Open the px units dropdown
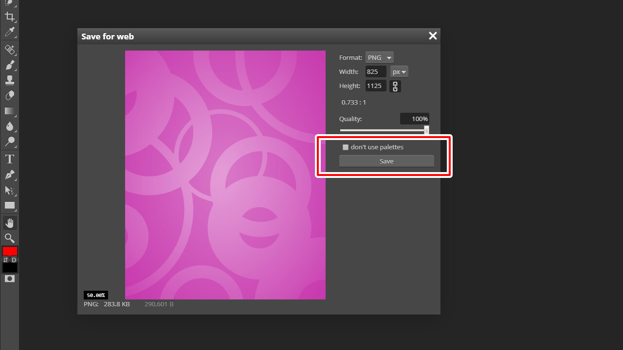This screenshot has width=623, height=350. pyautogui.click(x=399, y=71)
